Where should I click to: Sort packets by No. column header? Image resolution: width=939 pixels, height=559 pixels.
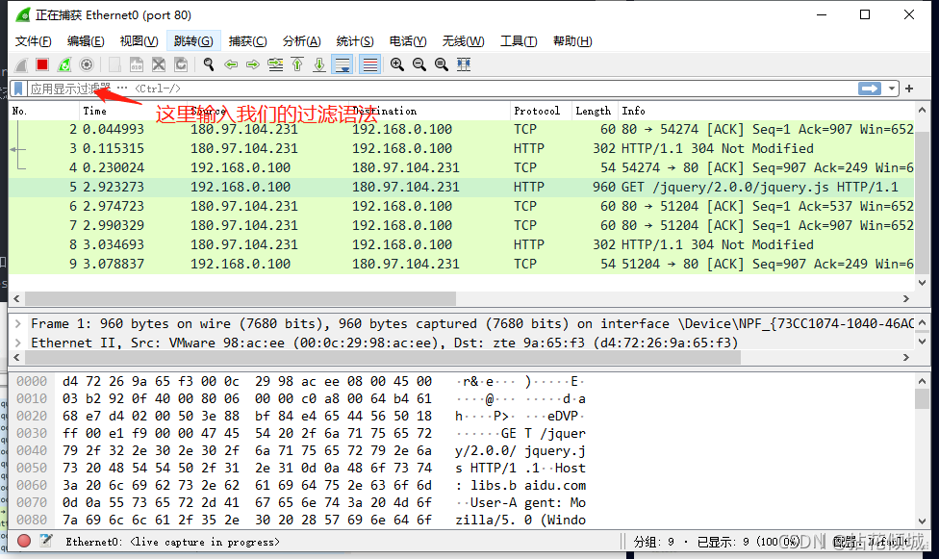(x=44, y=111)
